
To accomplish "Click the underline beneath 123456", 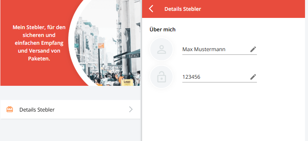I will [x=219, y=82].
